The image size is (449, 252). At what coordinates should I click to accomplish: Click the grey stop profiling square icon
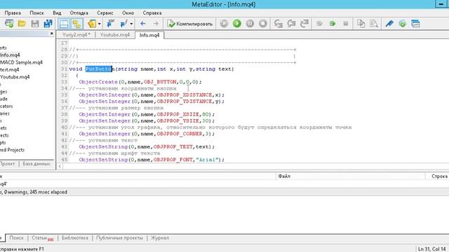(x=346, y=24)
